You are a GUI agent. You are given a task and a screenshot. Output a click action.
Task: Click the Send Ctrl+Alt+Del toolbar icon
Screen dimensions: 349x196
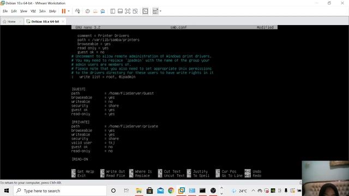(x=77, y=11)
